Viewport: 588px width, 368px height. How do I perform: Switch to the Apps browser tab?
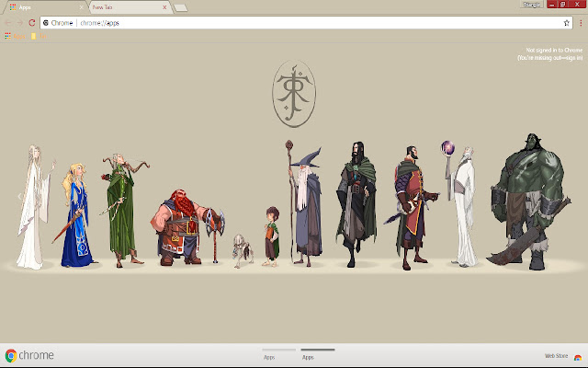[45, 7]
